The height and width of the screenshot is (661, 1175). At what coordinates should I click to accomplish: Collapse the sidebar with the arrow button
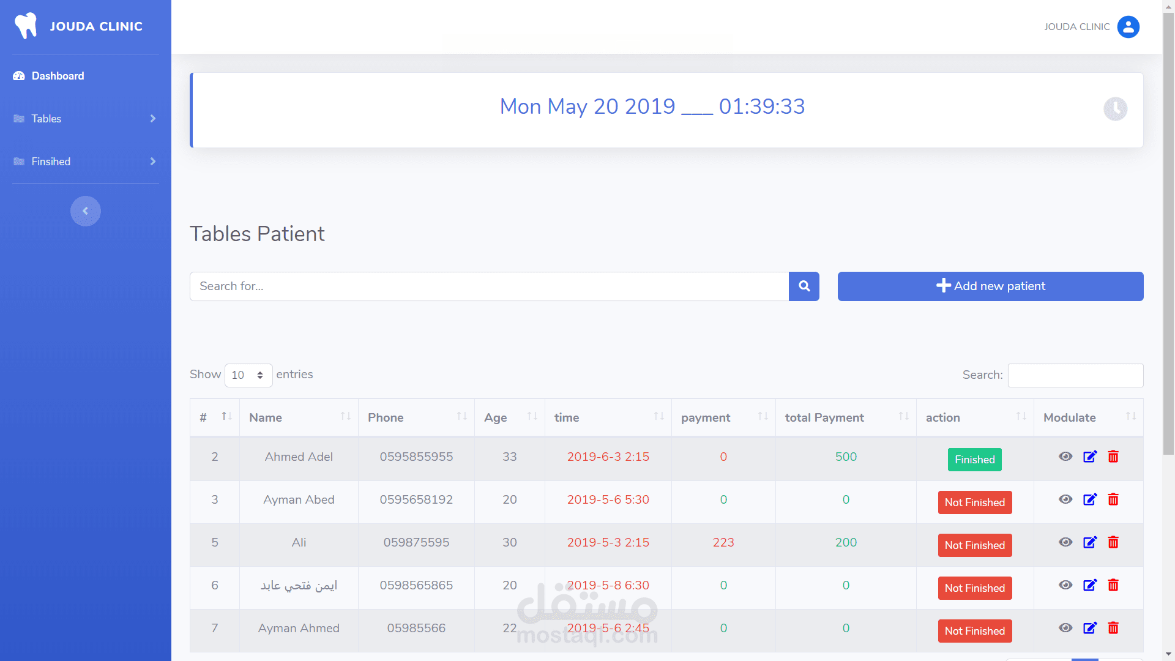click(x=86, y=211)
